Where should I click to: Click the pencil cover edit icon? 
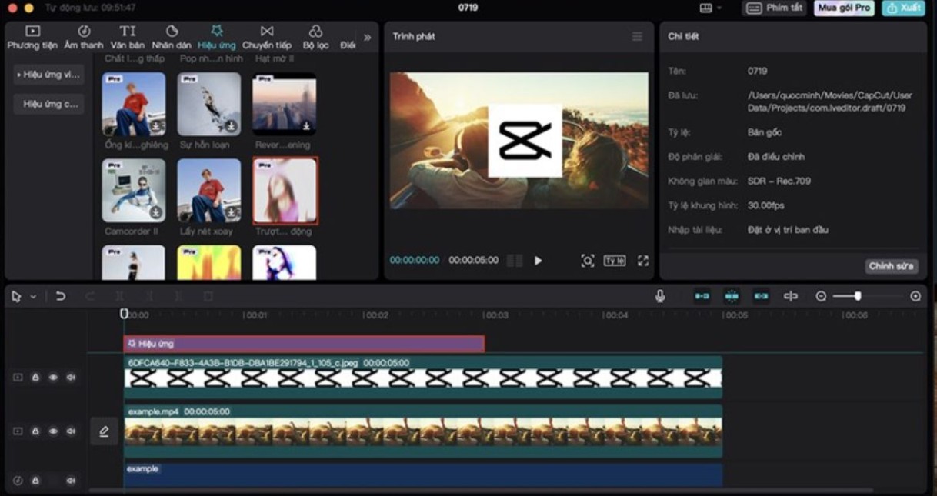[x=104, y=431]
